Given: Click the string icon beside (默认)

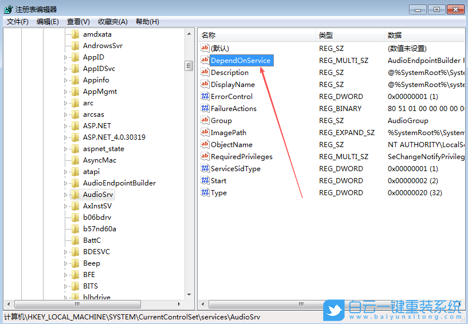Looking at the screenshot, I should pyautogui.click(x=204, y=48).
